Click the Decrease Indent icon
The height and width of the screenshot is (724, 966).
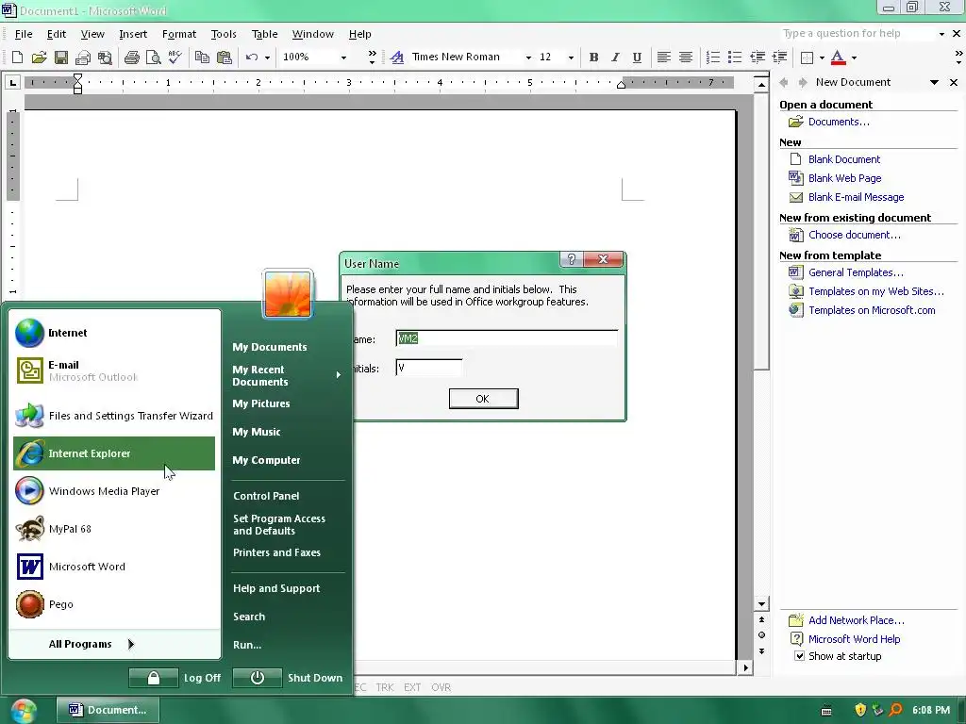point(758,58)
